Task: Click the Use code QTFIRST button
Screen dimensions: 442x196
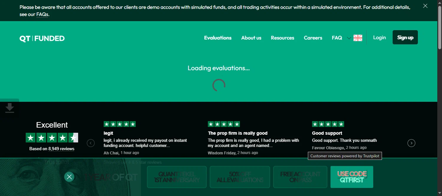Action: pos(352,177)
